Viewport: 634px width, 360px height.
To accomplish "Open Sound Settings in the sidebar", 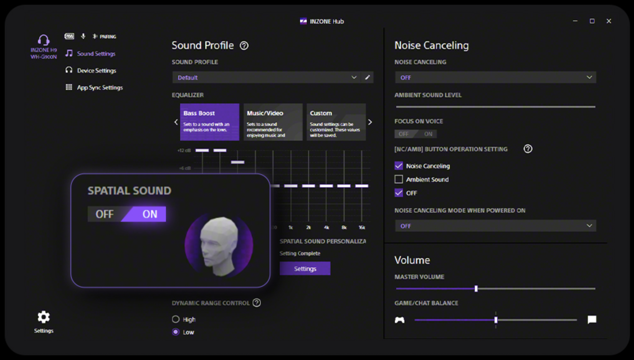I will coord(90,54).
